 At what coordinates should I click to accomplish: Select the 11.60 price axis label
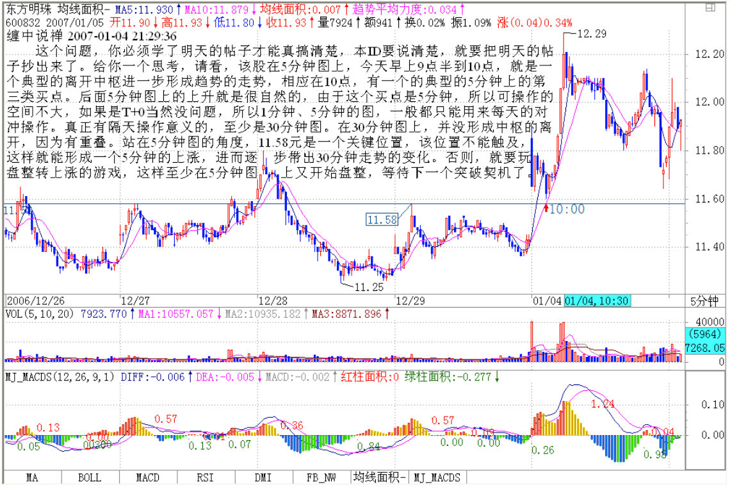710,199
